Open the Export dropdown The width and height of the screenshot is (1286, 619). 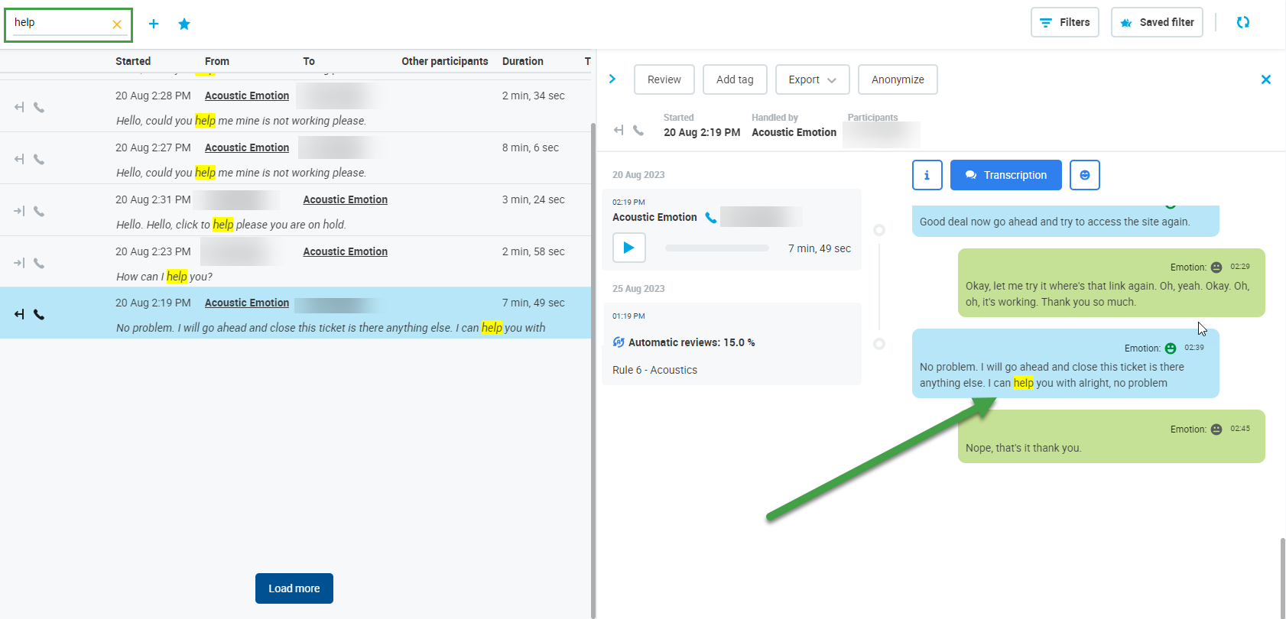point(811,79)
